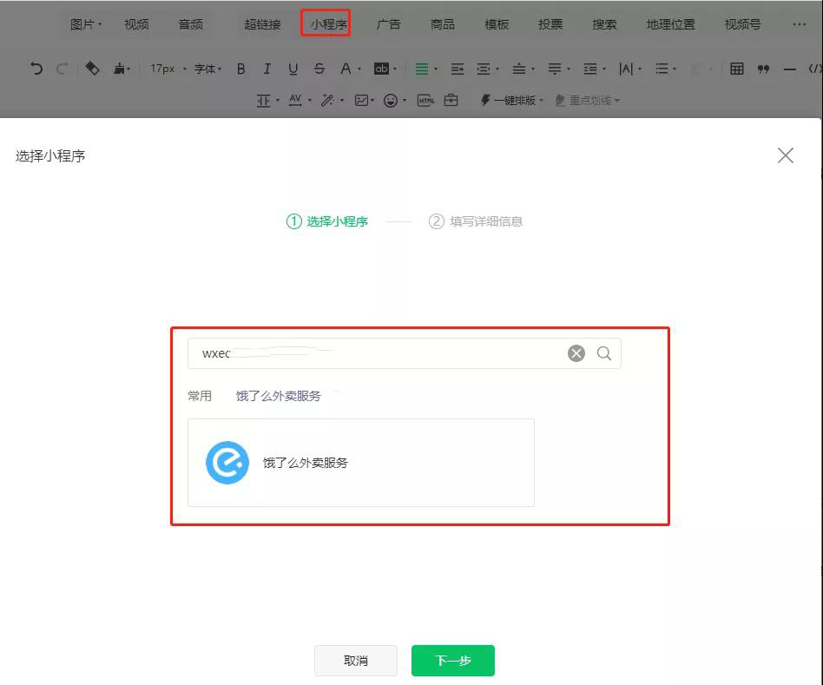Insert a horizontal divider line

click(x=789, y=69)
